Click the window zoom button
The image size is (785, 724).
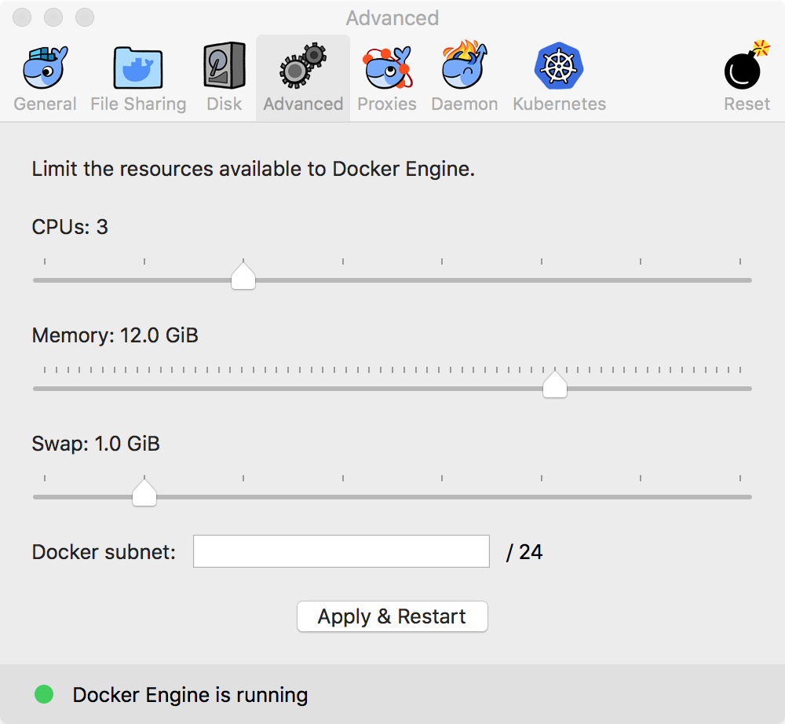(85, 17)
